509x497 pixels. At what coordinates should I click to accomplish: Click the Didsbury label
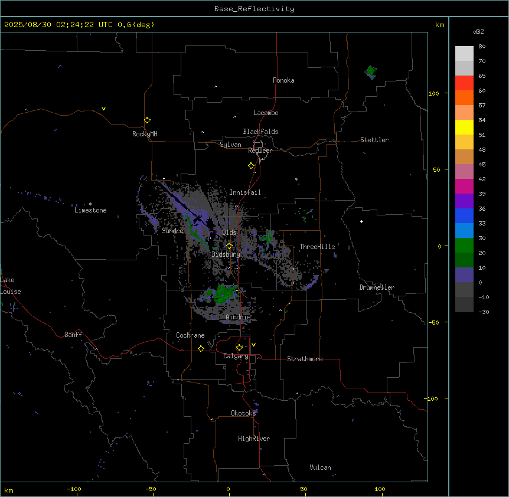click(x=226, y=254)
